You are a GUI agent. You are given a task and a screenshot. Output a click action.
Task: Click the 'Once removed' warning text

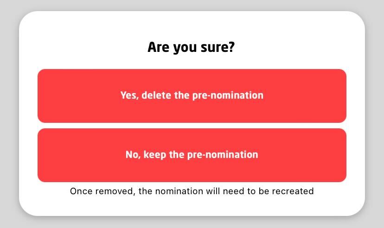coord(192,191)
